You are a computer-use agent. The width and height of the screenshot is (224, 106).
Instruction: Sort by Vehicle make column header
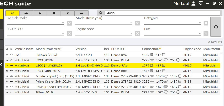[x=24, y=49]
